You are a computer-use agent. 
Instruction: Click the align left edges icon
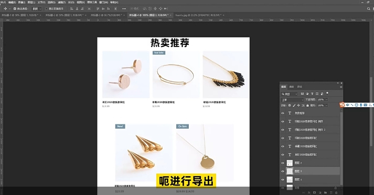click(x=71, y=8)
